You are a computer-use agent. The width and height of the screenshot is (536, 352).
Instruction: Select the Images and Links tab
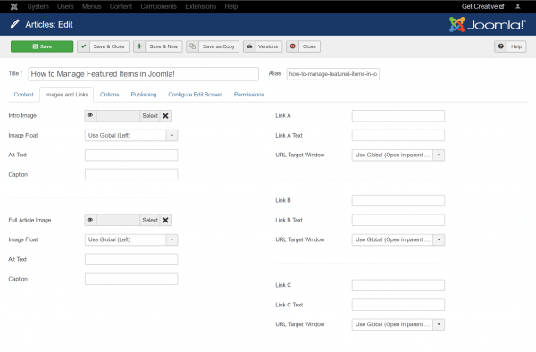pyautogui.click(x=67, y=95)
